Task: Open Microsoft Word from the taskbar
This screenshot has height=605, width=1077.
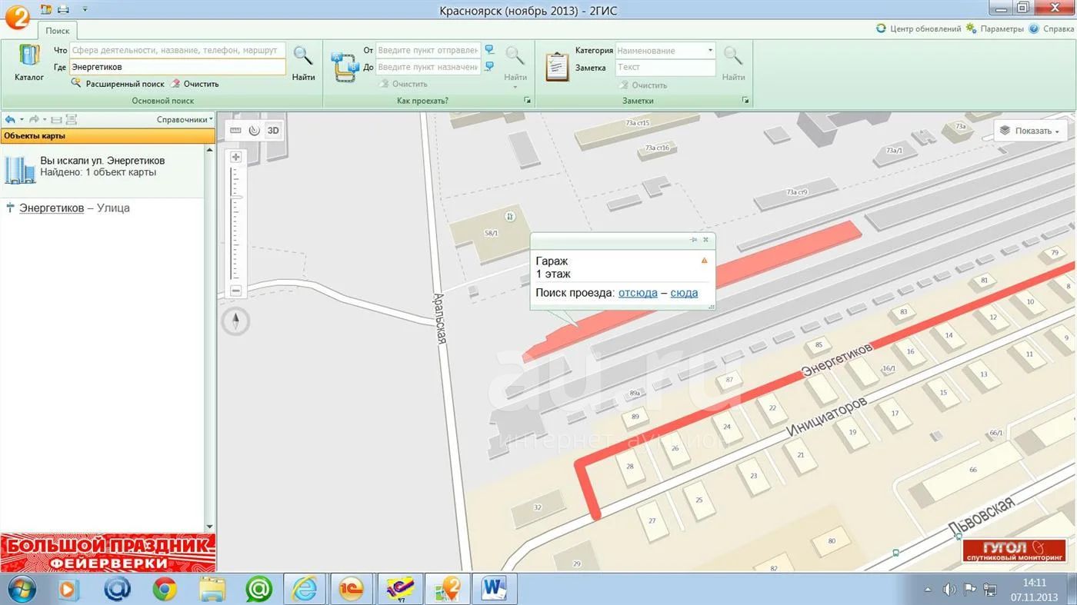Action: (493, 590)
